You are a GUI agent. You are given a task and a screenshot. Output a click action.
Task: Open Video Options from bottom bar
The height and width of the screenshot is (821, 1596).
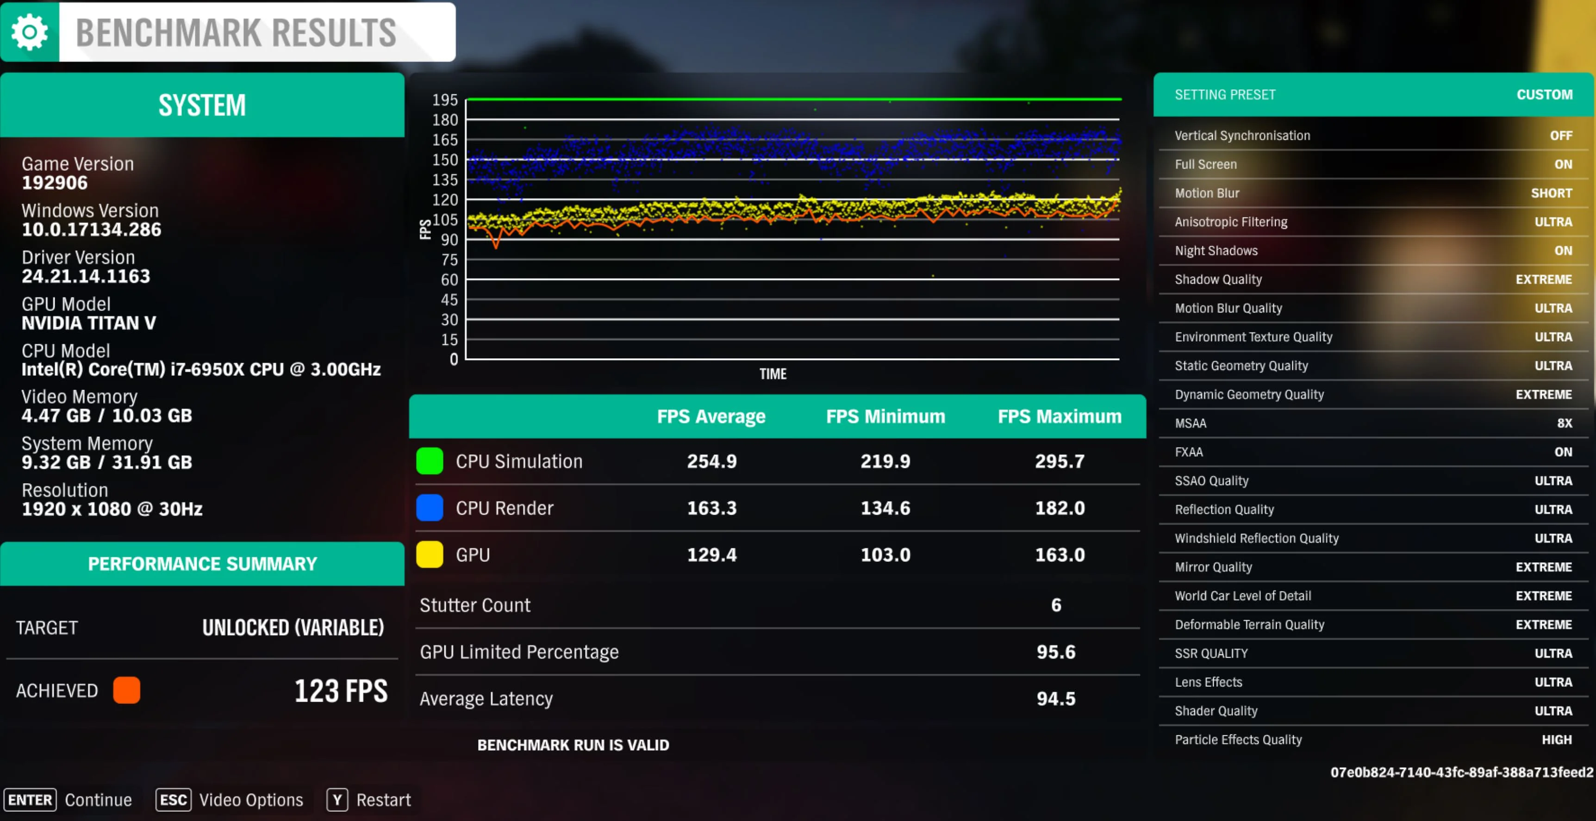click(x=251, y=800)
